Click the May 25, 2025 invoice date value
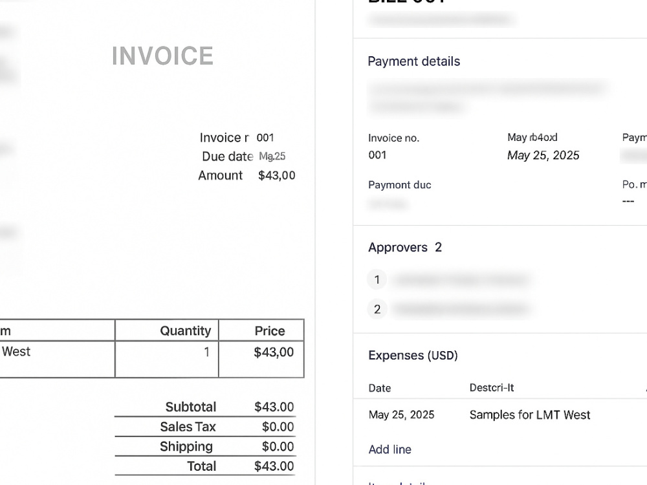Viewport: 647px width, 485px height. point(543,155)
